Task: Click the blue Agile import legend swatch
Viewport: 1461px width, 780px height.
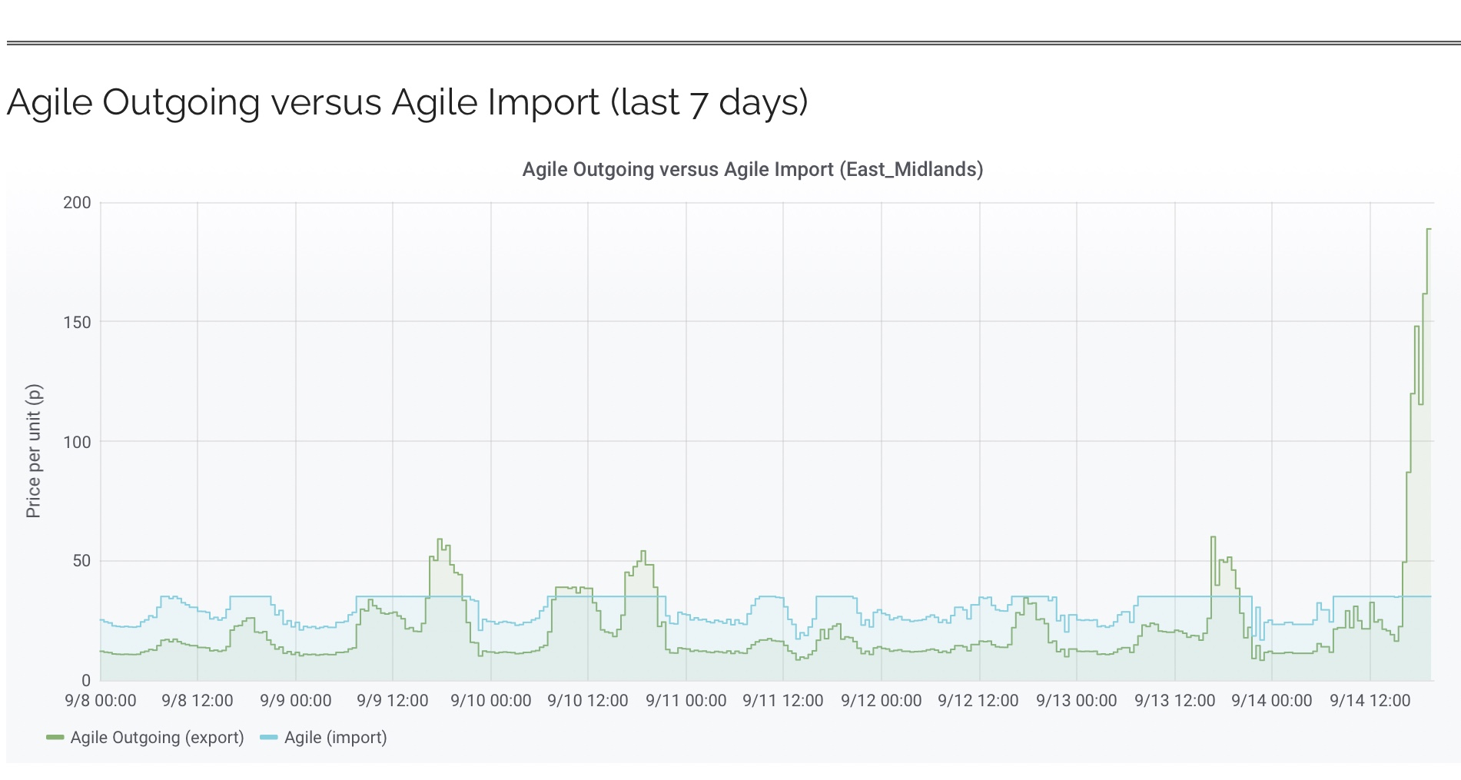Action: pyautogui.click(x=269, y=738)
